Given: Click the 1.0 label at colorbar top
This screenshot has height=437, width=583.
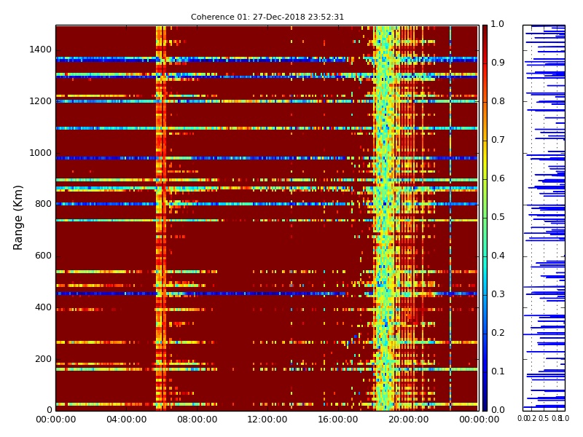Looking at the screenshot, I should pyautogui.click(x=498, y=24).
